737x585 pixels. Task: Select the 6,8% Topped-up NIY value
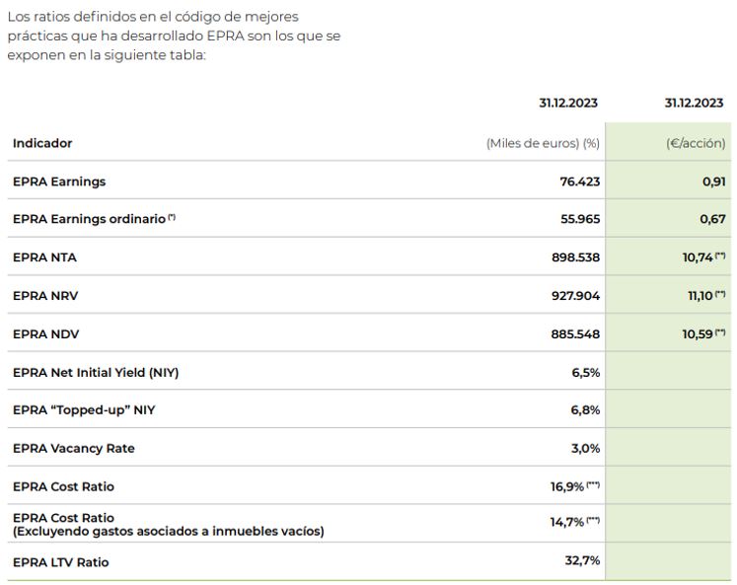pos(585,409)
